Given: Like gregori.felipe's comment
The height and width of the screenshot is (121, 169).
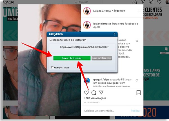Looking at the screenshot, I should click(137, 80).
